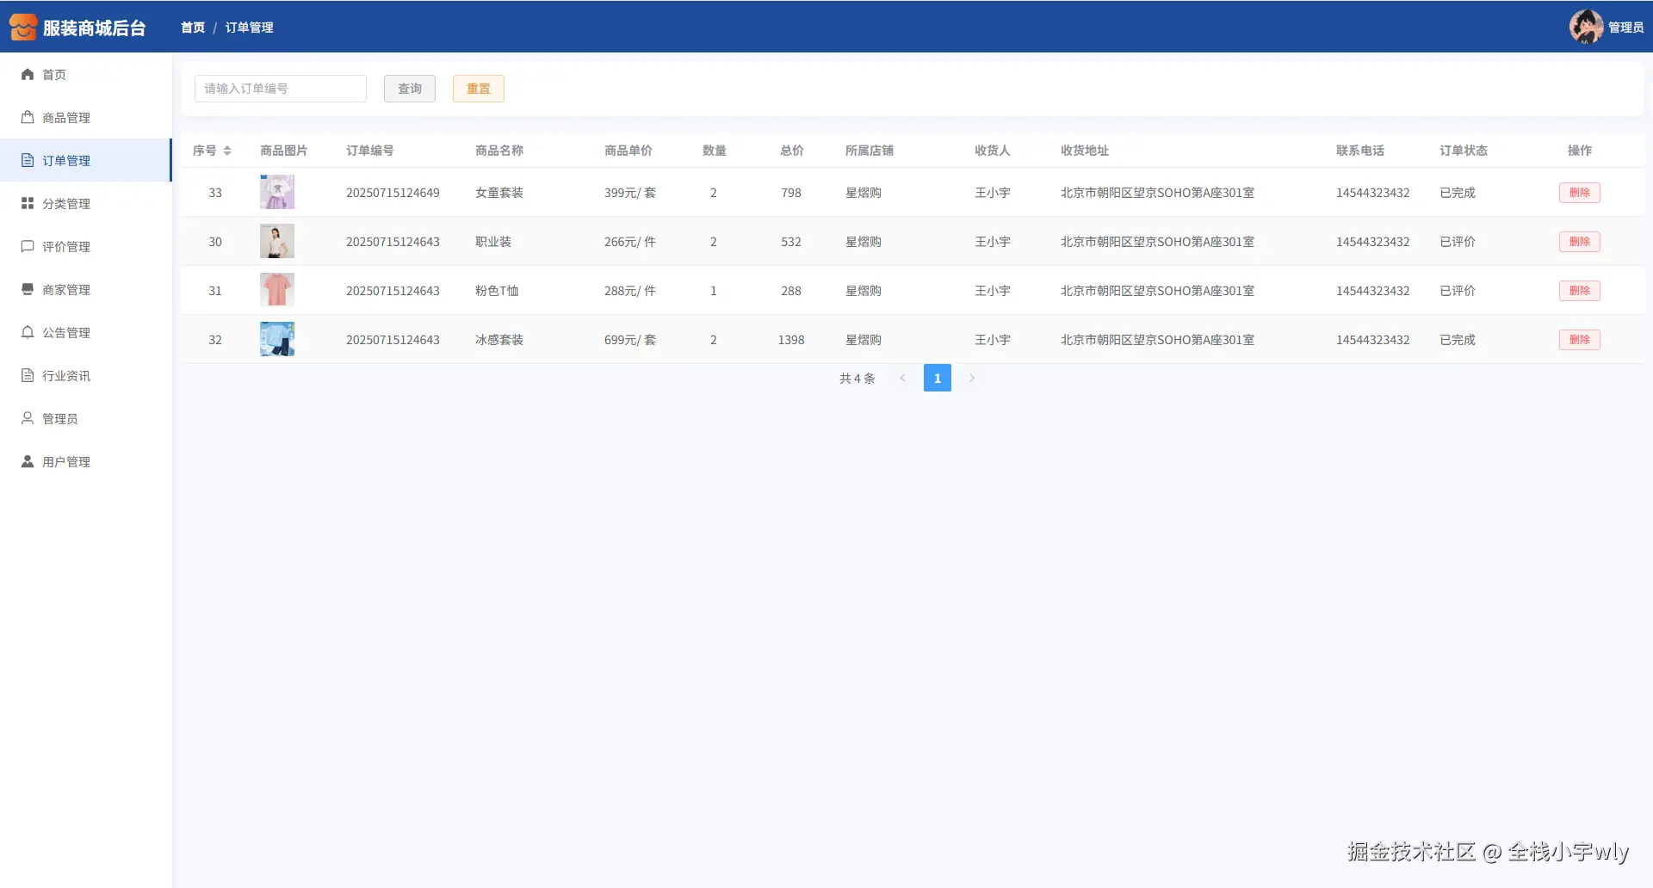Sort the table by 序号 column arrows
This screenshot has height=888, width=1653.
tap(227, 151)
